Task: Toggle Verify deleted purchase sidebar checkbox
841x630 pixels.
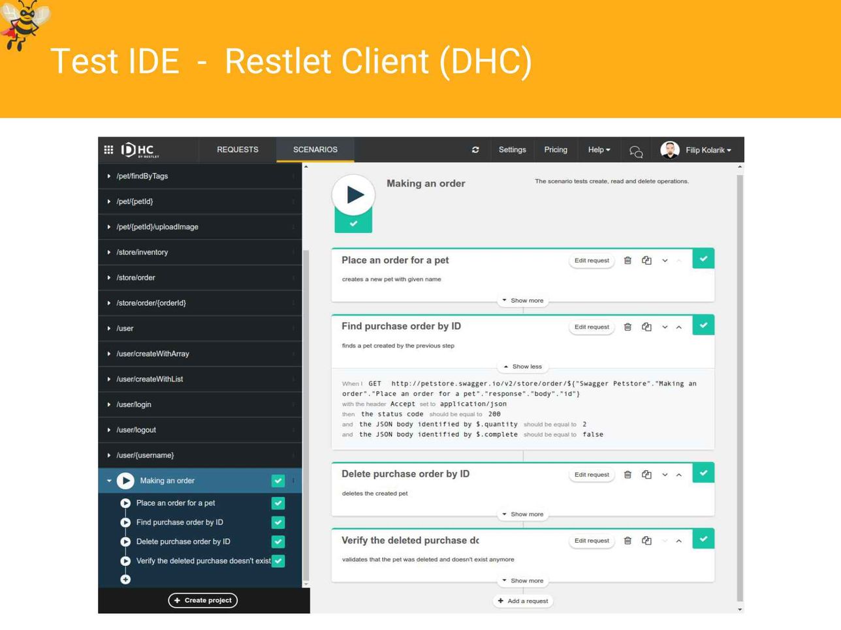Action: [278, 561]
